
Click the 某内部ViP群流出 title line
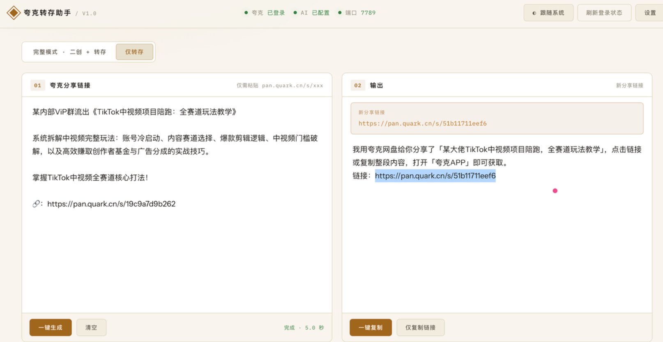(134, 112)
